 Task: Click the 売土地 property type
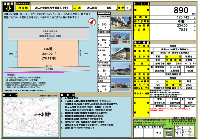[173, 46]
